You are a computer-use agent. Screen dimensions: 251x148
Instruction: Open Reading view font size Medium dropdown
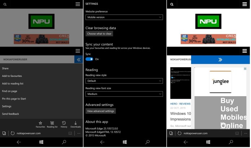coord(124,94)
